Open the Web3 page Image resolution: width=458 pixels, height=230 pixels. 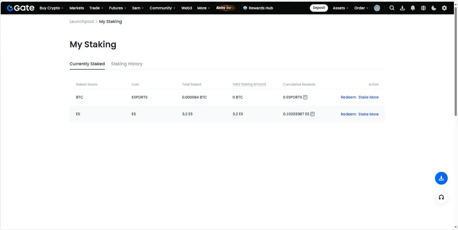[187, 8]
